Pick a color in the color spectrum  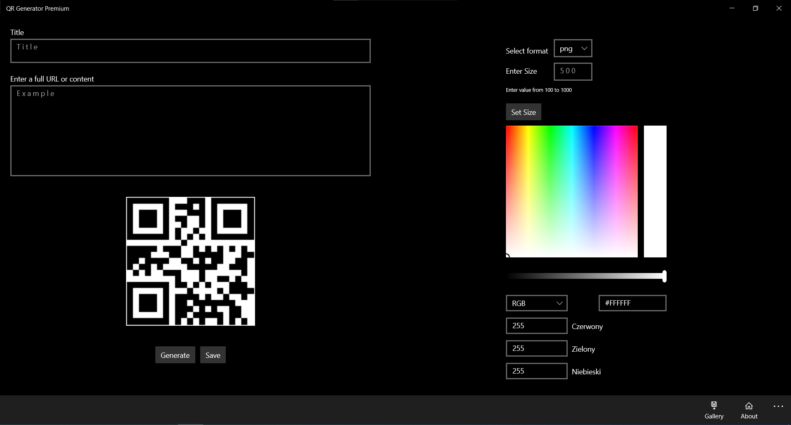[571, 191]
